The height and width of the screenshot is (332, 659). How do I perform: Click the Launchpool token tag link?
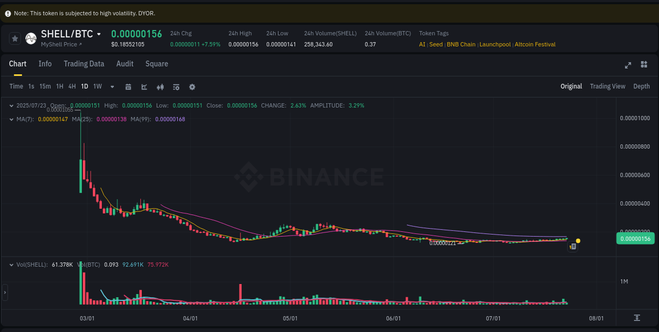[x=495, y=44]
